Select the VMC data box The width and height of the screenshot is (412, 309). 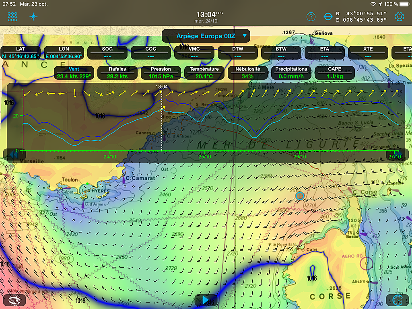coord(194,53)
